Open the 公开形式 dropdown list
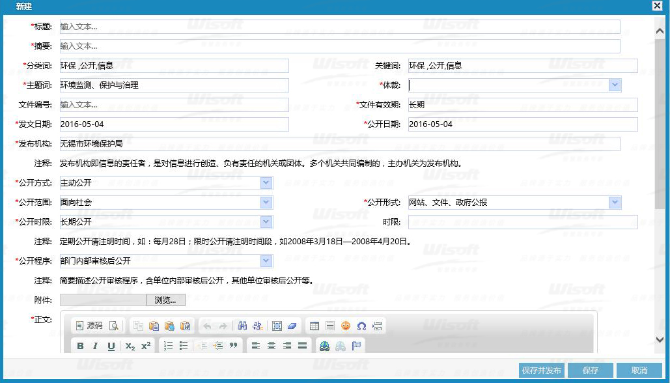 [614, 203]
